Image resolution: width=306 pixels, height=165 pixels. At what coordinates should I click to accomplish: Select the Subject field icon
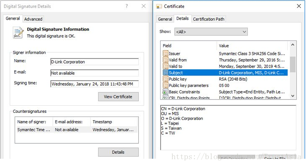tap(165, 73)
